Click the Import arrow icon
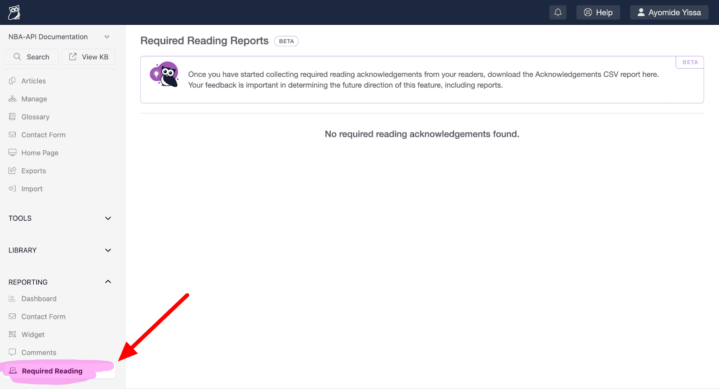Image resolution: width=719 pixels, height=389 pixels. [x=13, y=189]
